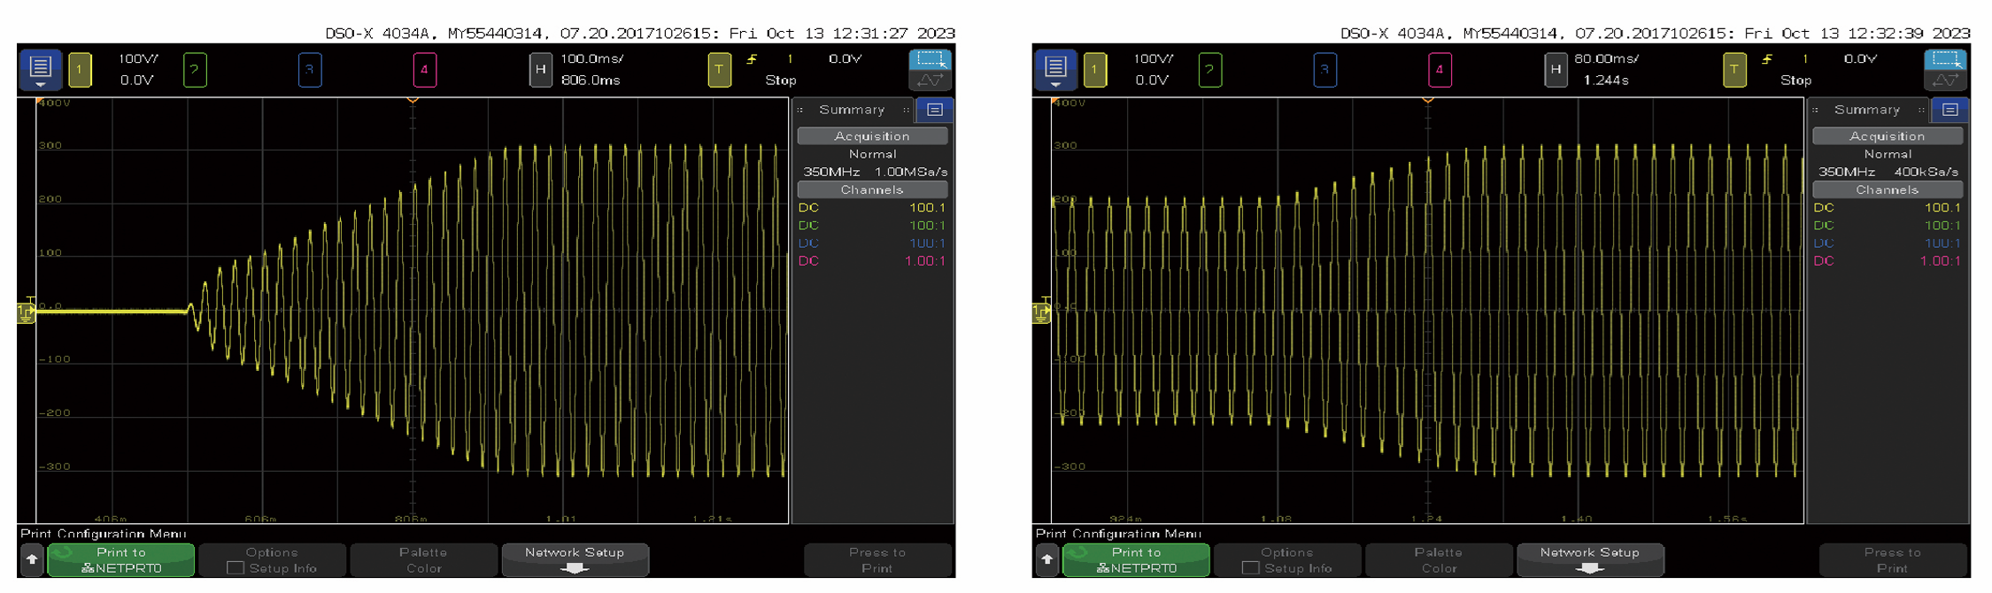Select pink channel 4 icon on 100.0ms/ scope
This screenshot has width=1992, height=593.
click(424, 70)
